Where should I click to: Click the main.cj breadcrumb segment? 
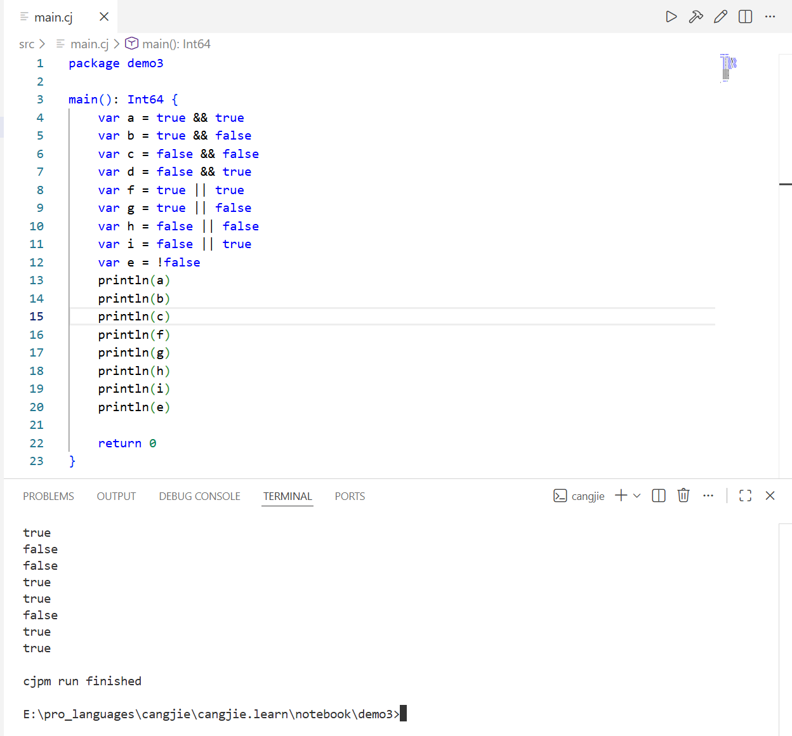coord(89,44)
